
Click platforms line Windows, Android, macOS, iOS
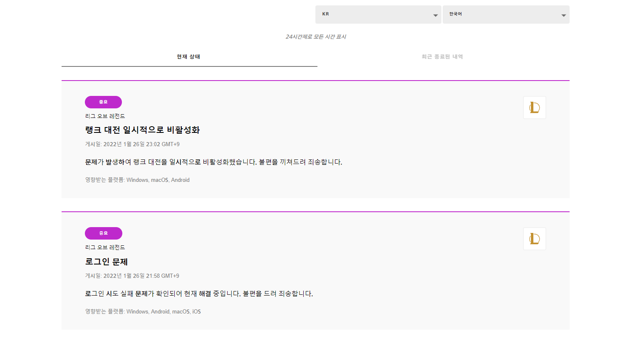(x=143, y=311)
